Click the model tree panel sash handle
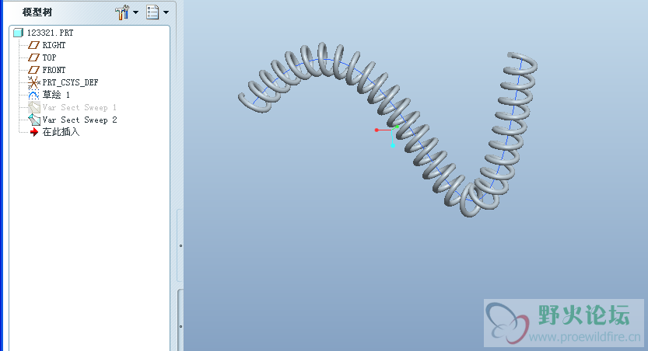Image resolution: width=648 pixels, height=351 pixels. 180,246
